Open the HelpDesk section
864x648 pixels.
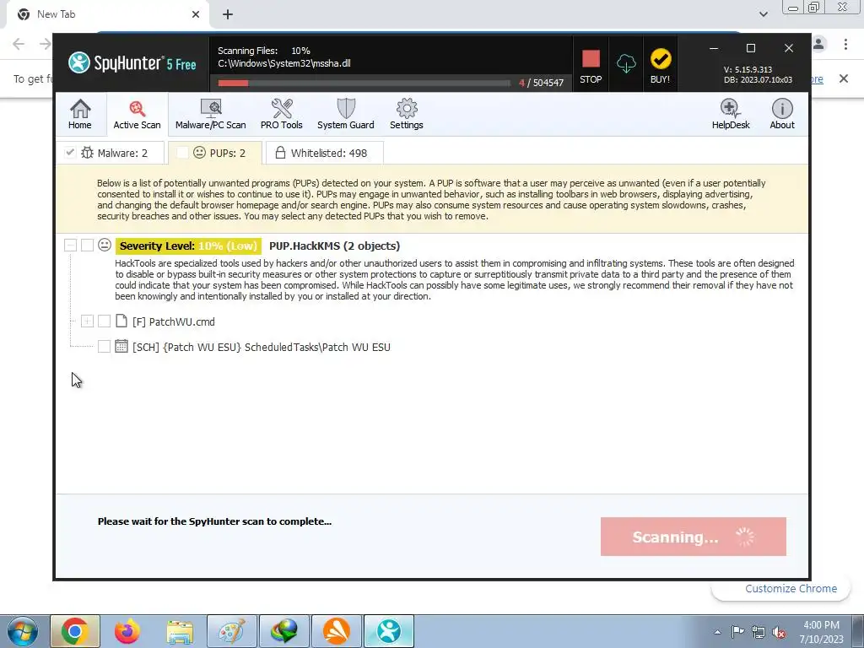coord(731,114)
